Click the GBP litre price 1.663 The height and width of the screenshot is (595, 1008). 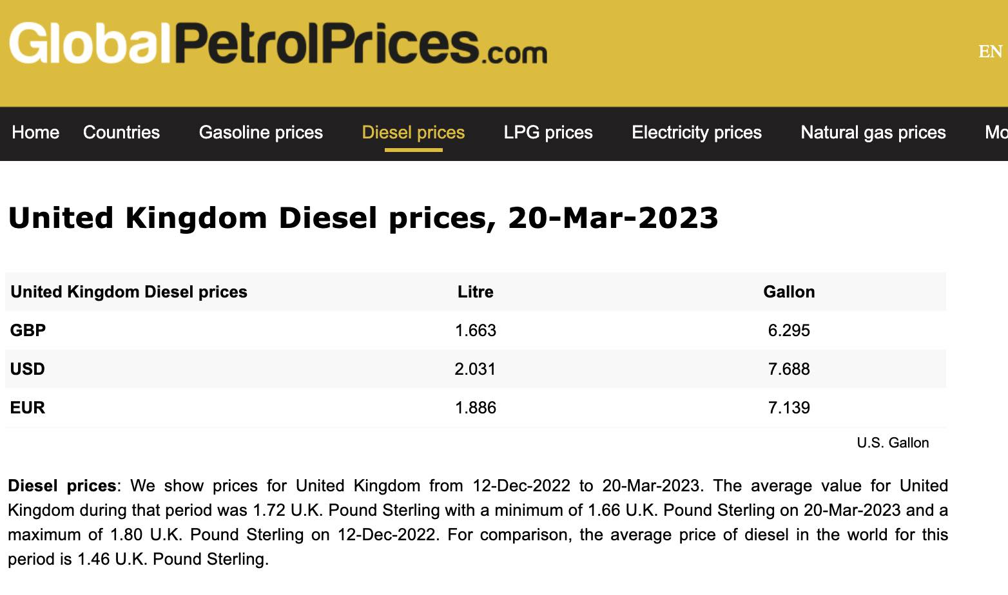tap(475, 330)
